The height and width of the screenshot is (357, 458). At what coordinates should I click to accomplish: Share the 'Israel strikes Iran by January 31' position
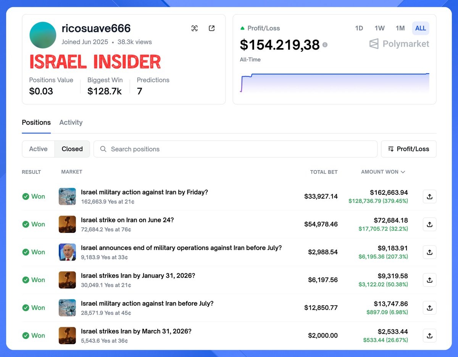(429, 280)
